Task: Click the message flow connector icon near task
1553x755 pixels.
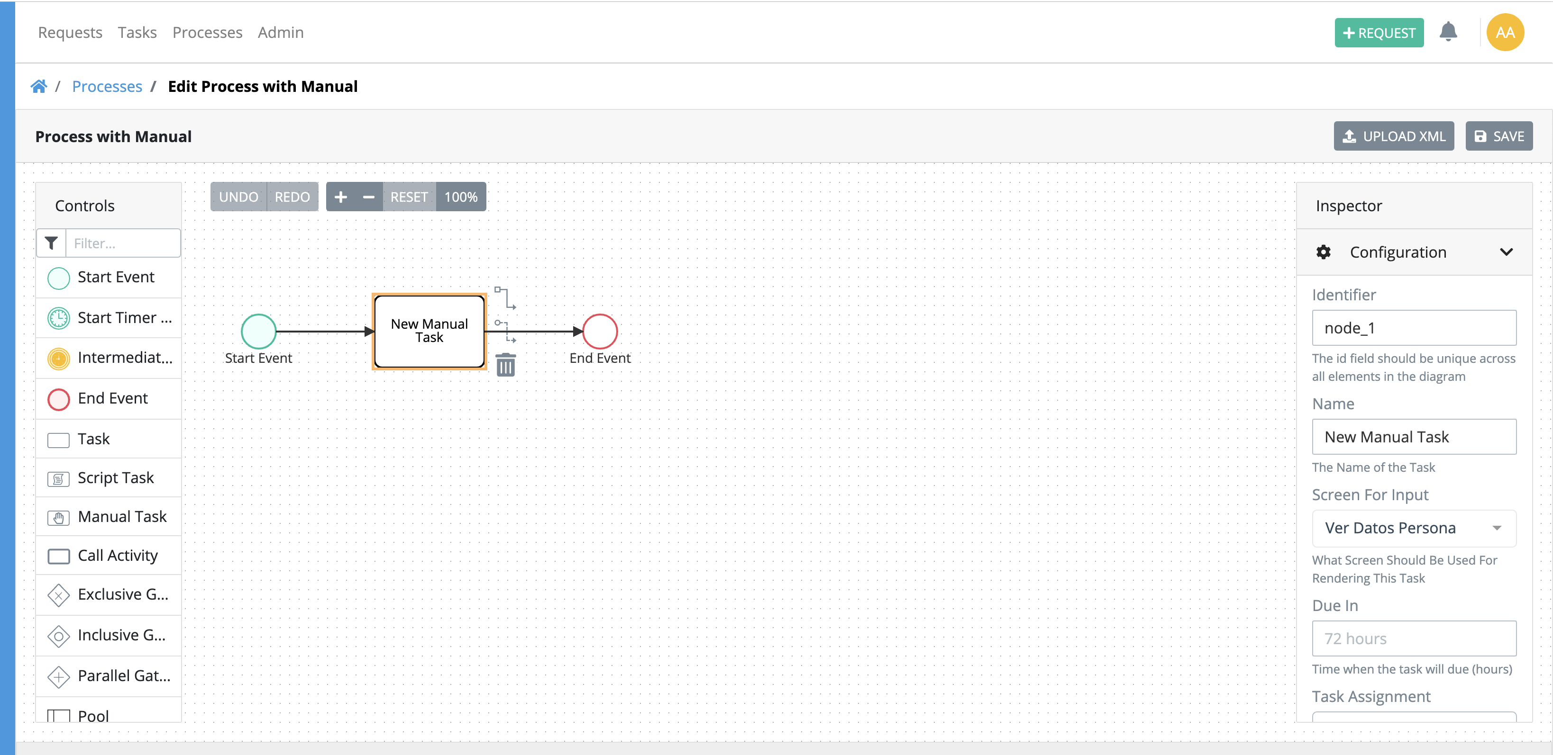Action: pyautogui.click(x=505, y=331)
